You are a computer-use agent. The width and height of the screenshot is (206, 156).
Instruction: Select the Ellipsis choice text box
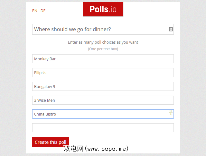pyautogui.click(x=103, y=73)
